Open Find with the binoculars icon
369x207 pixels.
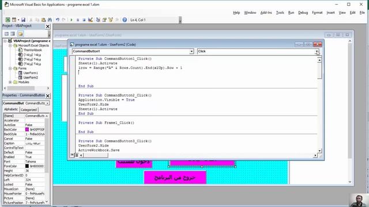point(50,20)
